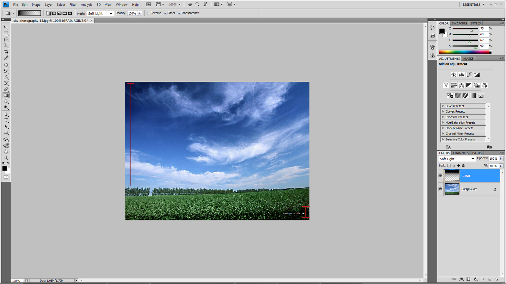The image size is (506, 284).
Task: Enable the Reverse checkbox
Action: (149, 13)
